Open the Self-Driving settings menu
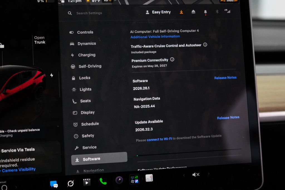The image size is (285, 190). click(x=86, y=66)
